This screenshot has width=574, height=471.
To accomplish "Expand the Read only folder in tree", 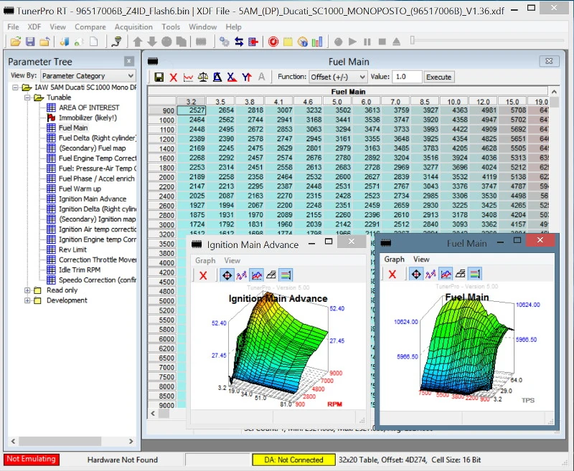I will pos(28,290).
